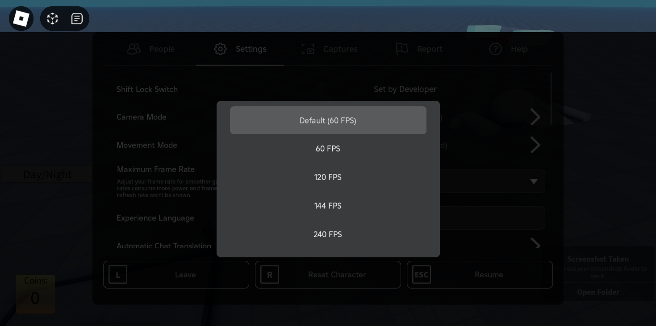656x326 pixels.
Task: Choose the 60 FPS option
Action: (328, 149)
